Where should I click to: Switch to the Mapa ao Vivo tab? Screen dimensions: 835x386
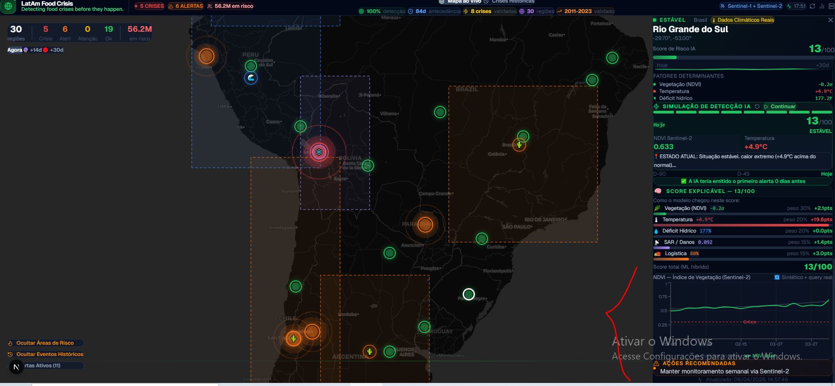[x=460, y=1]
